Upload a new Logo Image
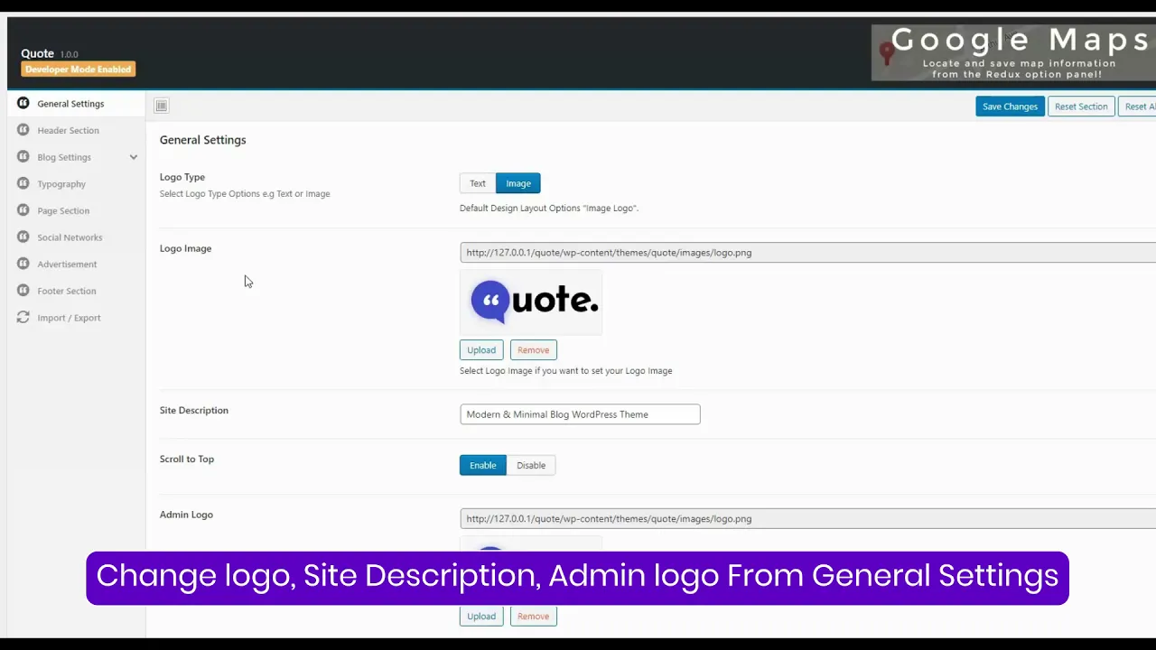The height and width of the screenshot is (650, 1156). [481, 349]
